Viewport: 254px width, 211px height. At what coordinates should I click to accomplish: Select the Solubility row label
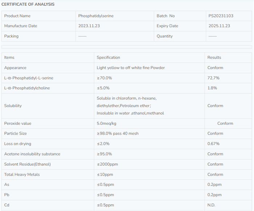(x=13, y=106)
